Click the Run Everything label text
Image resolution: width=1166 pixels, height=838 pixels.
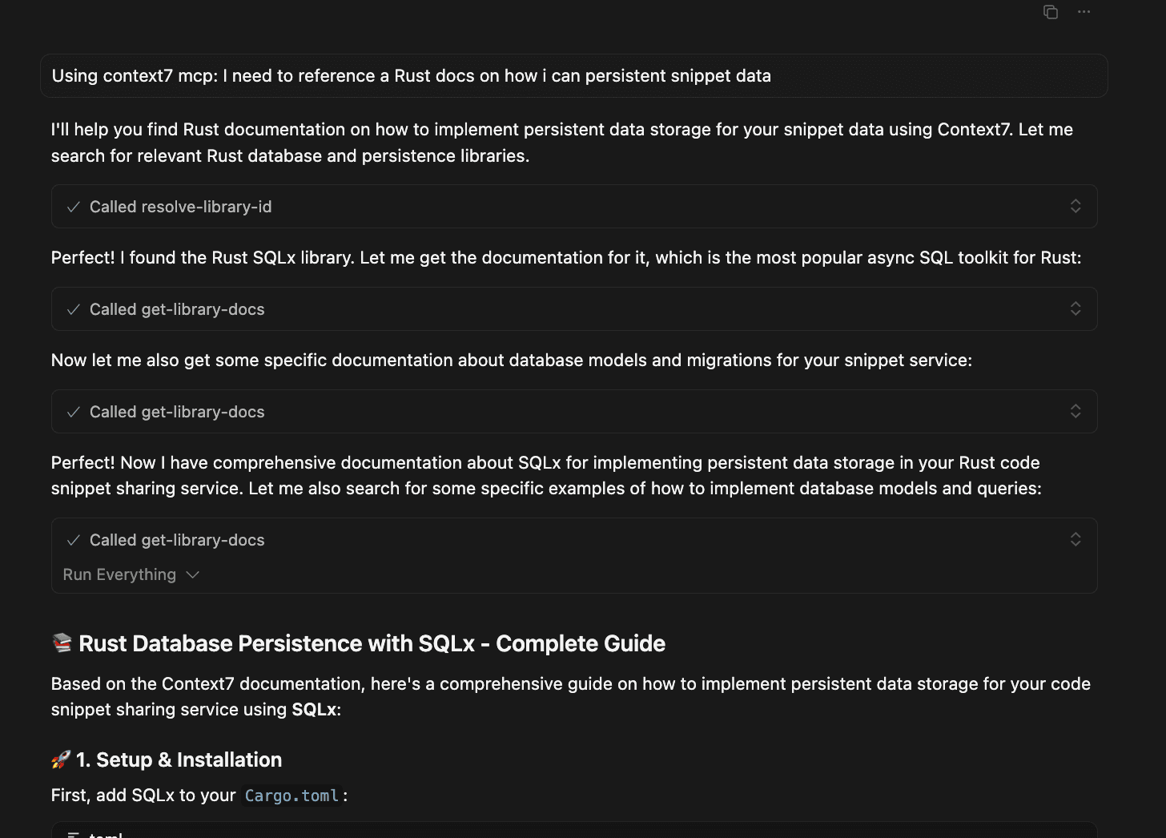click(x=119, y=574)
